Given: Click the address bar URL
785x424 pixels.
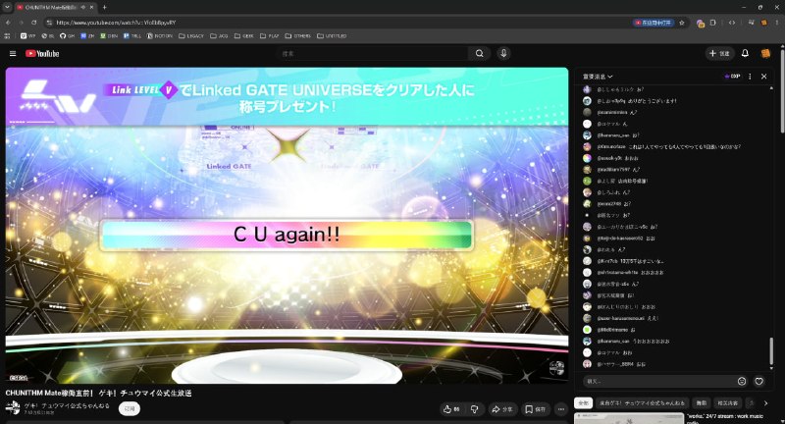Looking at the screenshot, I should [116, 23].
